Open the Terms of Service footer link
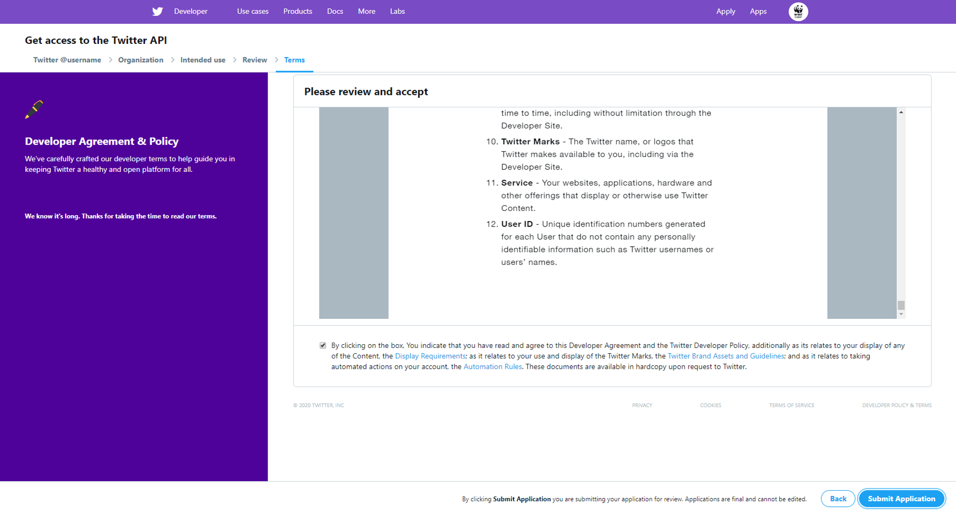This screenshot has width=956, height=515. [792, 405]
